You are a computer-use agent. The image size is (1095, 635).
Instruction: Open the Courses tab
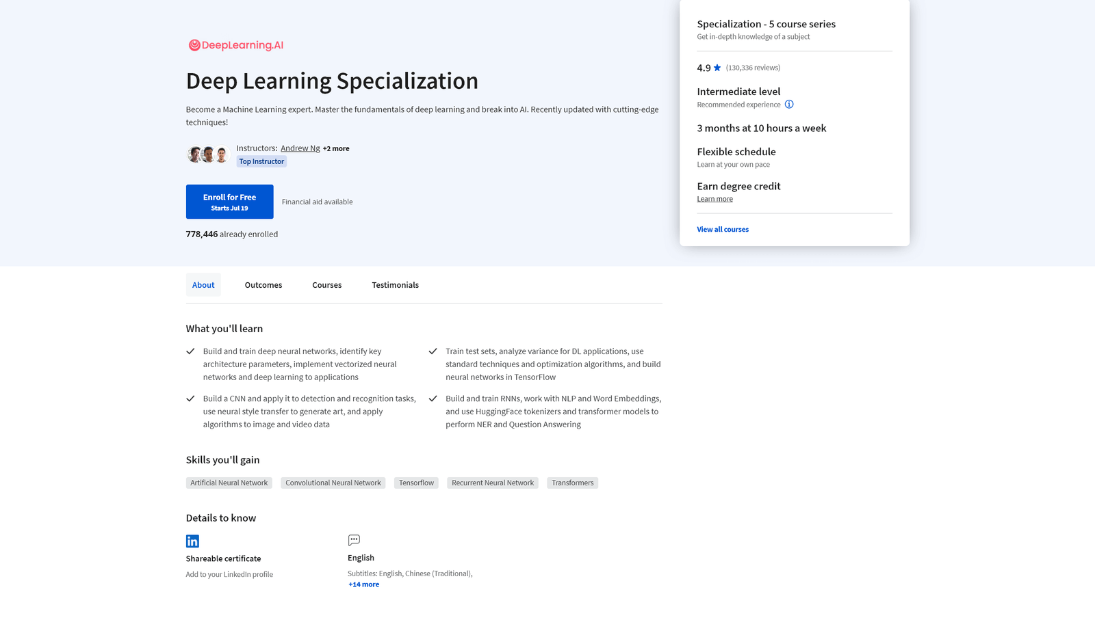coord(327,285)
